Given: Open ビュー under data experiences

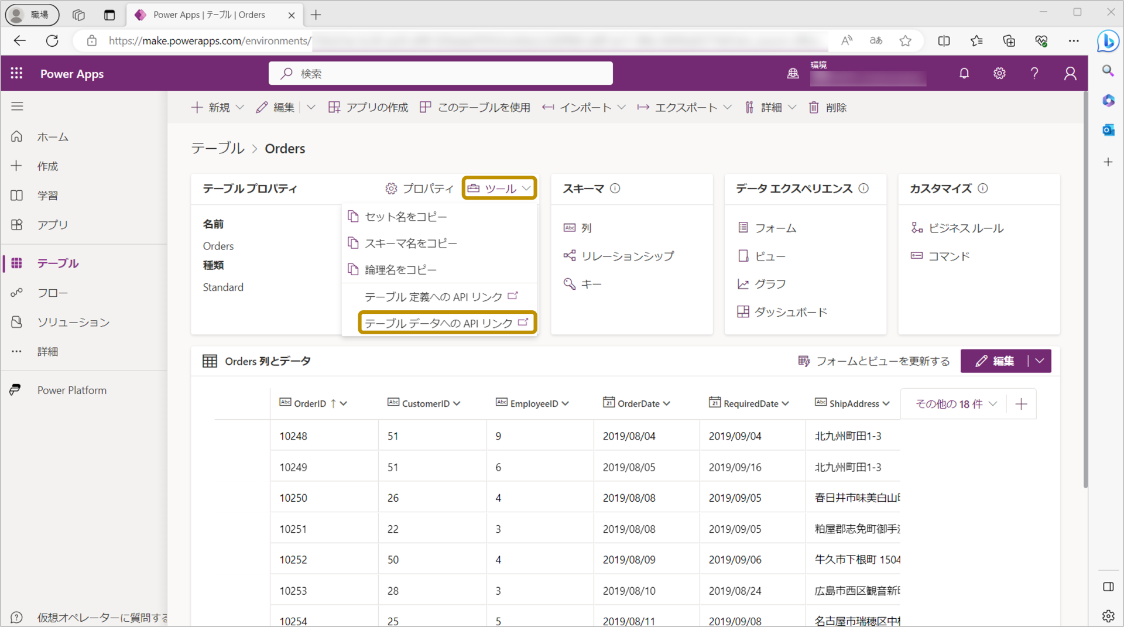Looking at the screenshot, I should [x=762, y=256].
